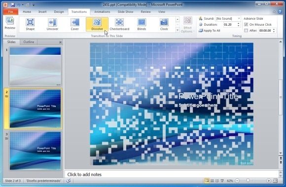286x187 pixels.
Task: Click the Preview transition icon
Action: tap(10, 23)
